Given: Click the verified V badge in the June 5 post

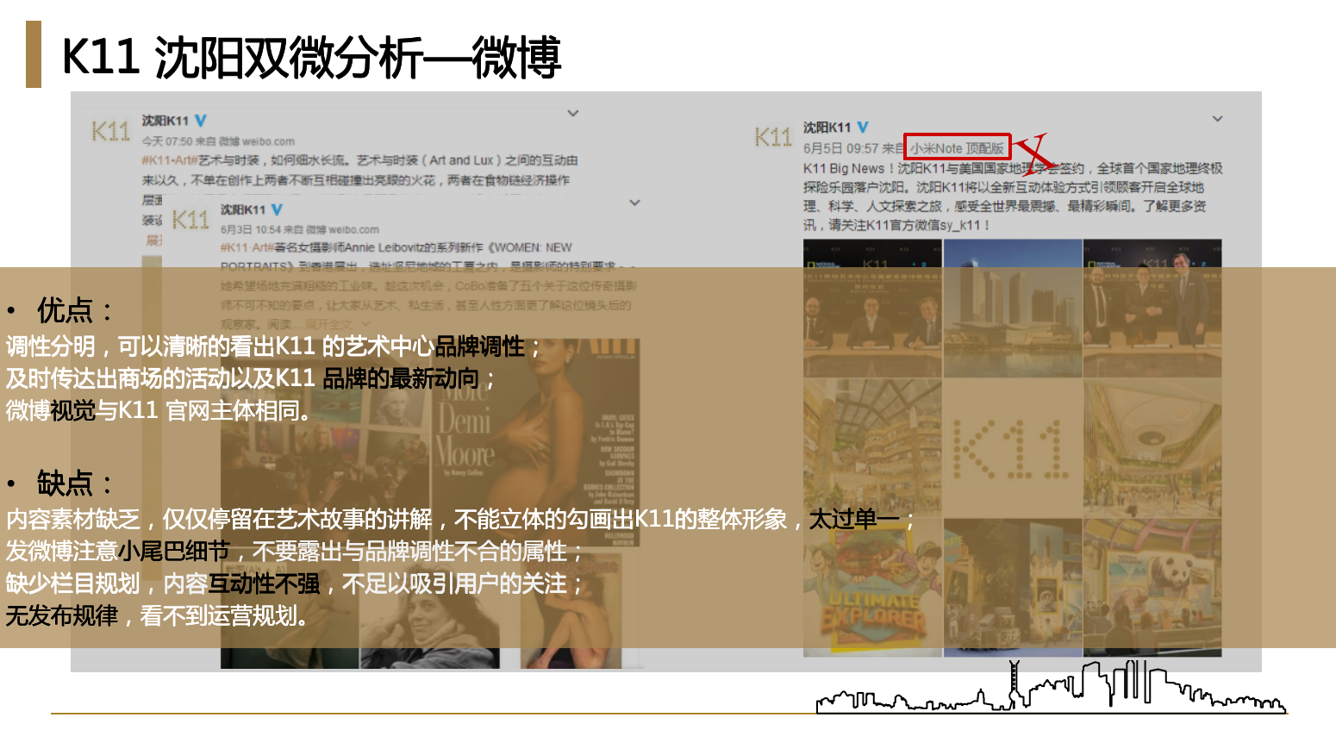Looking at the screenshot, I should [x=863, y=128].
